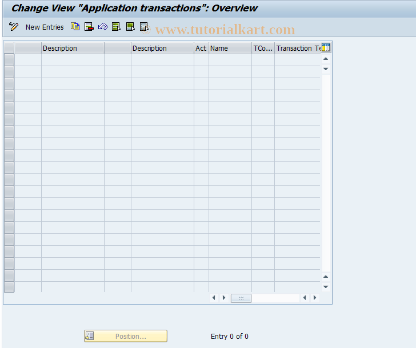This screenshot has height=348, width=416.
Task: Click the Select Block icon
Action: click(130, 27)
